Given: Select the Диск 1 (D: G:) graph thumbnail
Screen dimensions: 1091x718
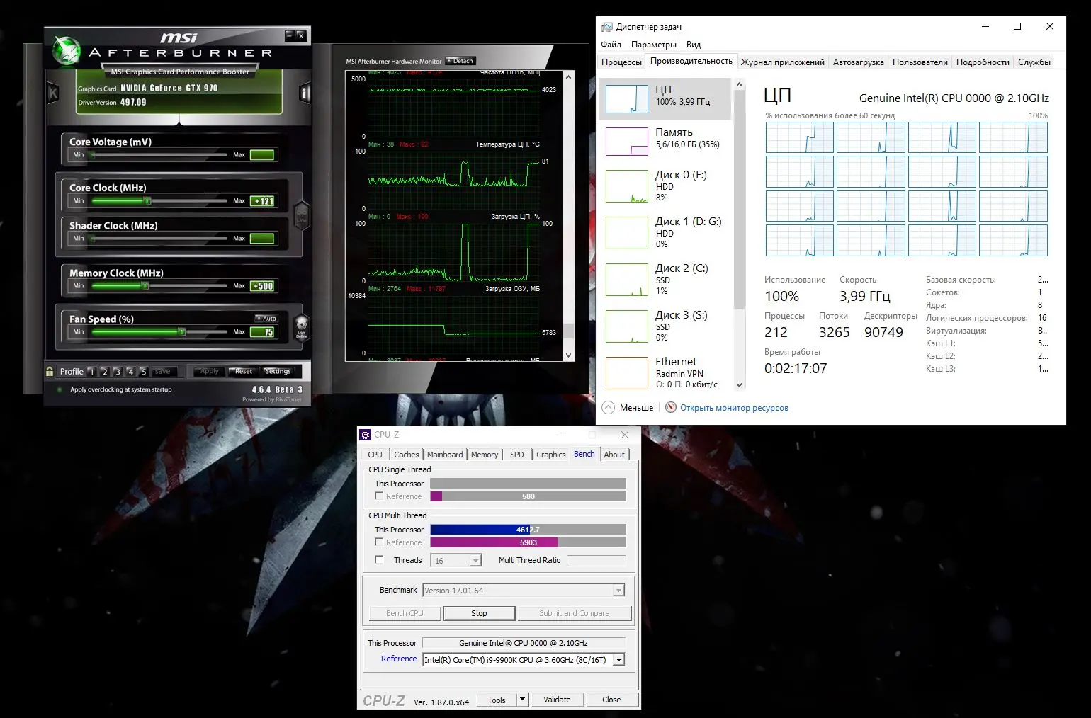Looking at the screenshot, I should pos(627,233).
